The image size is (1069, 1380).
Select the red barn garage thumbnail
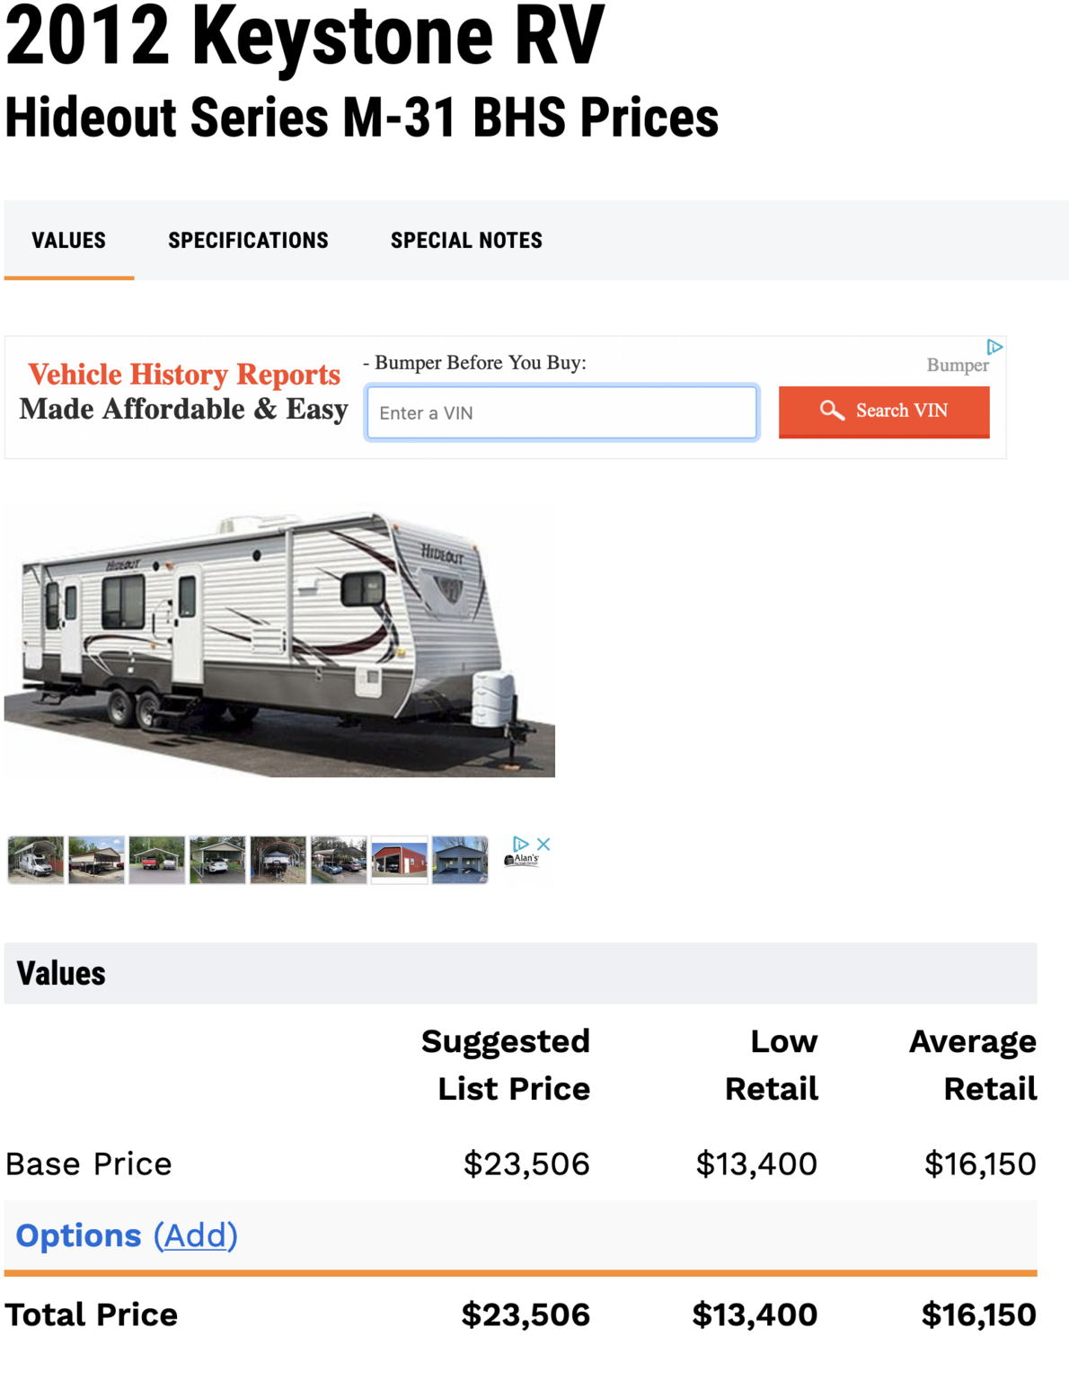pyautogui.click(x=400, y=860)
